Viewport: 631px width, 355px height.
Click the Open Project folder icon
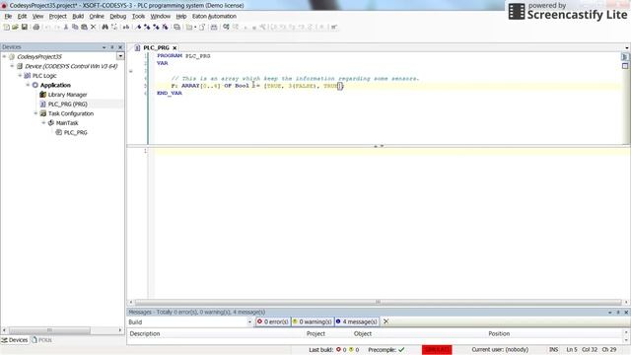click(x=16, y=27)
